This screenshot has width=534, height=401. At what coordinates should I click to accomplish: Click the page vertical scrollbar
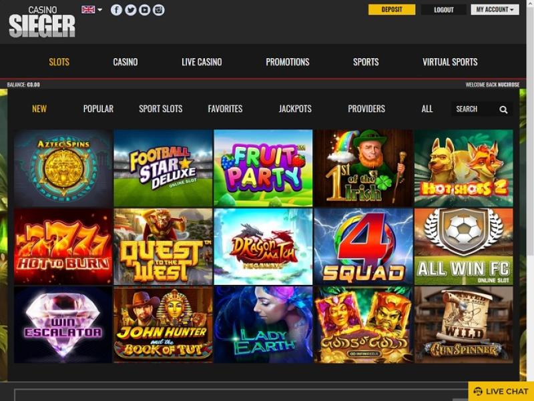530,129
